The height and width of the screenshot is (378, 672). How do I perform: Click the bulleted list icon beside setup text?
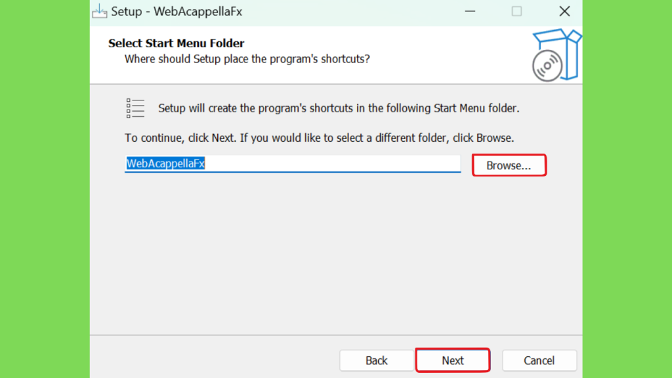(x=135, y=108)
